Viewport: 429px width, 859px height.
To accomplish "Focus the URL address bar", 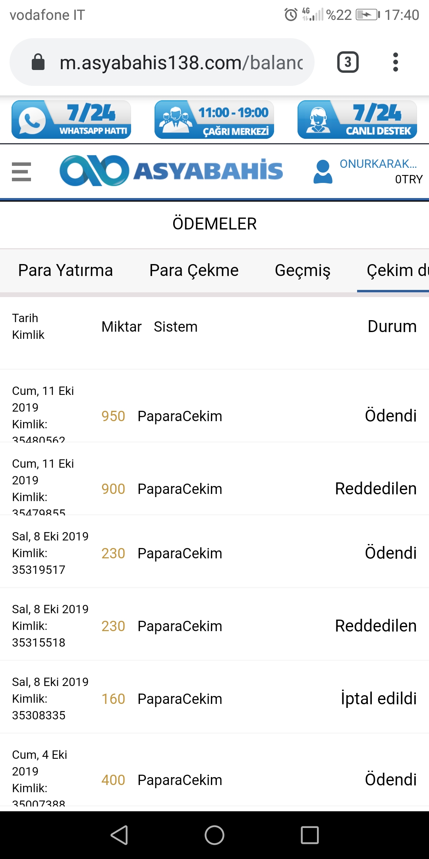I will 181,62.
